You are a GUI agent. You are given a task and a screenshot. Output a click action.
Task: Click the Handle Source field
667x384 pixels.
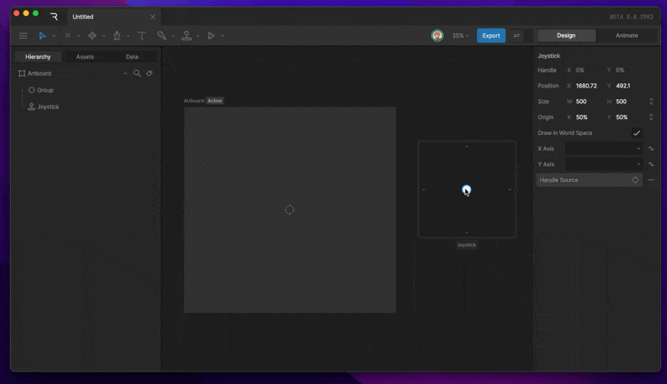[x=589, y=180]
